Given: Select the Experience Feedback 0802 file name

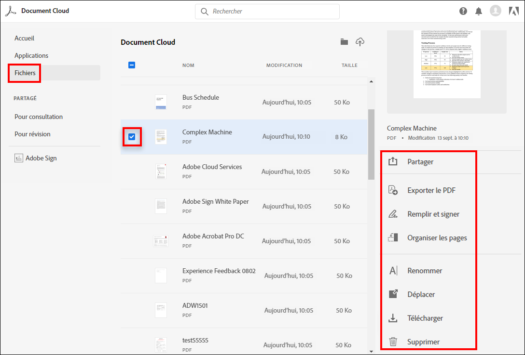Looking at the screenshot, I should tap(219, 271).
